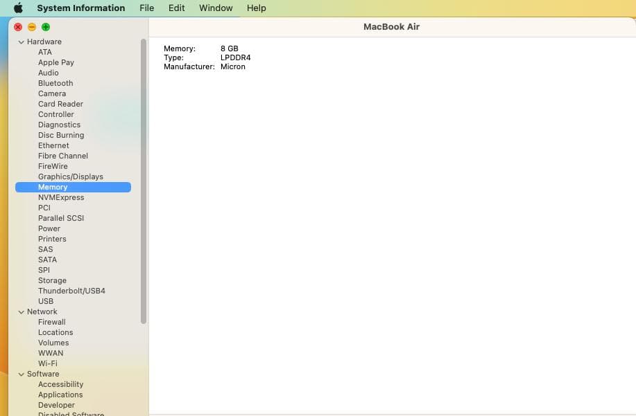The width and height of the screenshot is (636, 416).
Task: Collapse the Hardware section
Action: pos(22,42)
